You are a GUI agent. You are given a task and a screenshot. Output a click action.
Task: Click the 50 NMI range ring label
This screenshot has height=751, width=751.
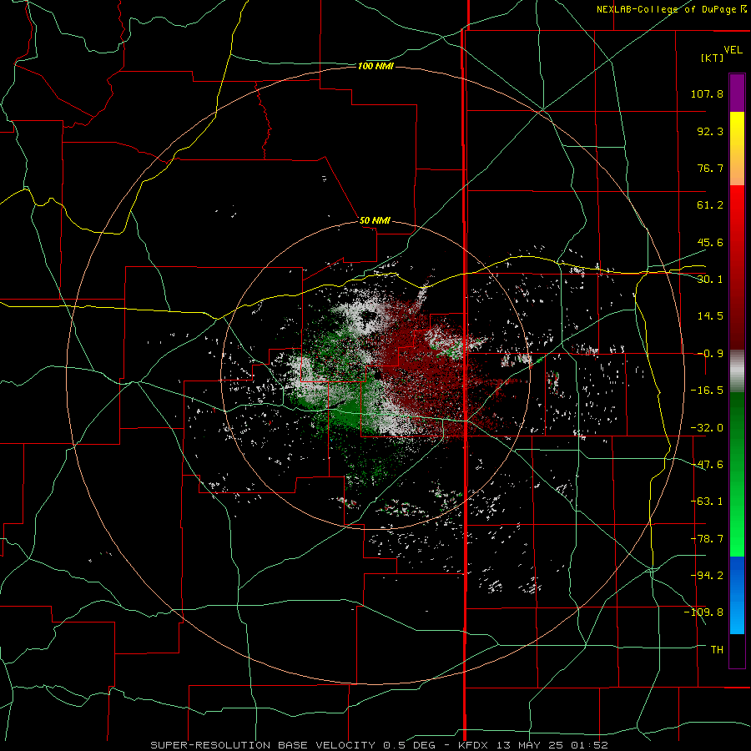375,221
